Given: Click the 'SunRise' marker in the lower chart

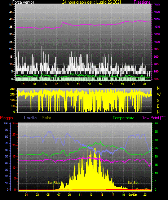Looking at the screenshot, I should (54, 183).
